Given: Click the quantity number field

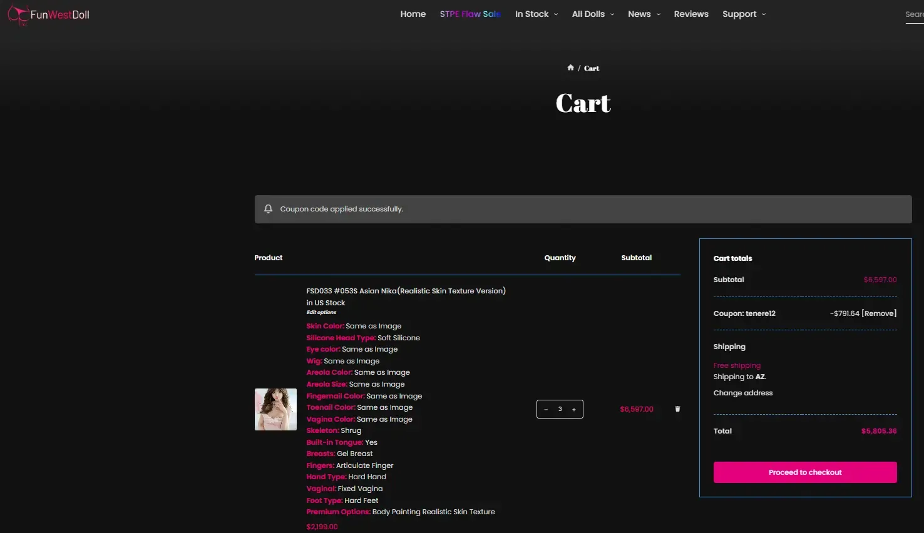Looking at the screenshot, I should [x=560, y=409].
